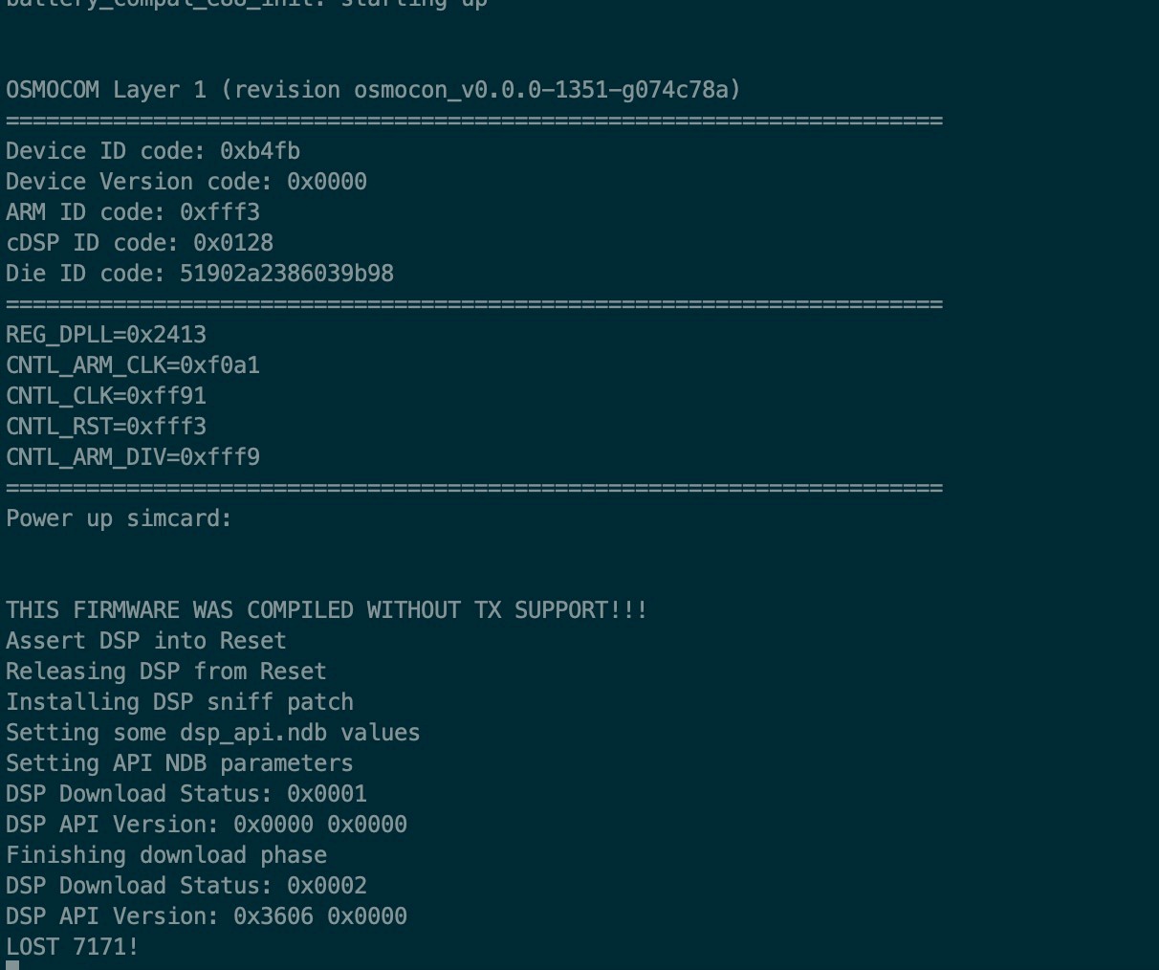The width and height of the screenshot is (1159, 970).
Task: Click the Setting API NDB parameters line
Action: point(180,763)
